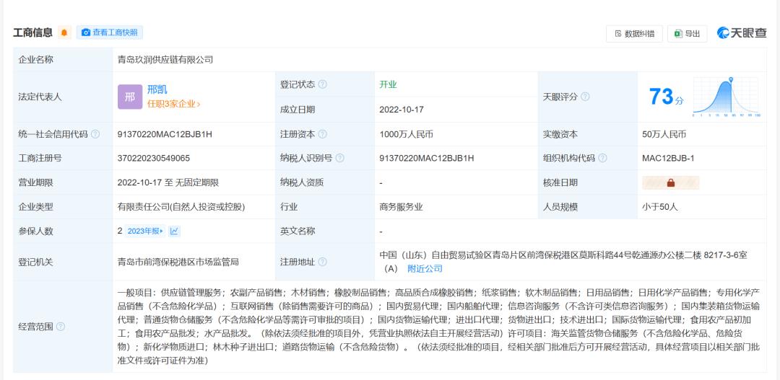Screen dimensions: 780x380
Task: Open the 2023年报 annual report dropdown
Action: (145, 231)
